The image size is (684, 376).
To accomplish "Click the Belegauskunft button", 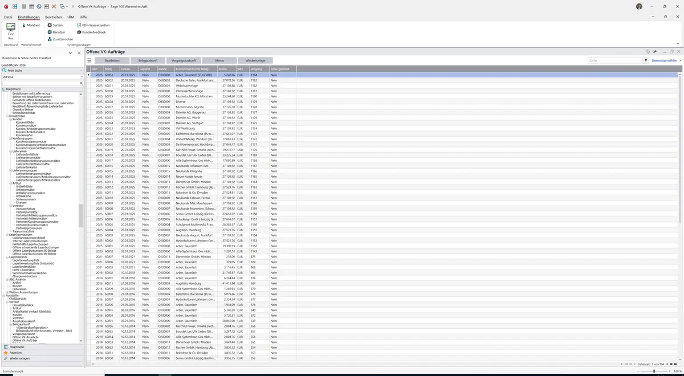I will coord(148,60).
